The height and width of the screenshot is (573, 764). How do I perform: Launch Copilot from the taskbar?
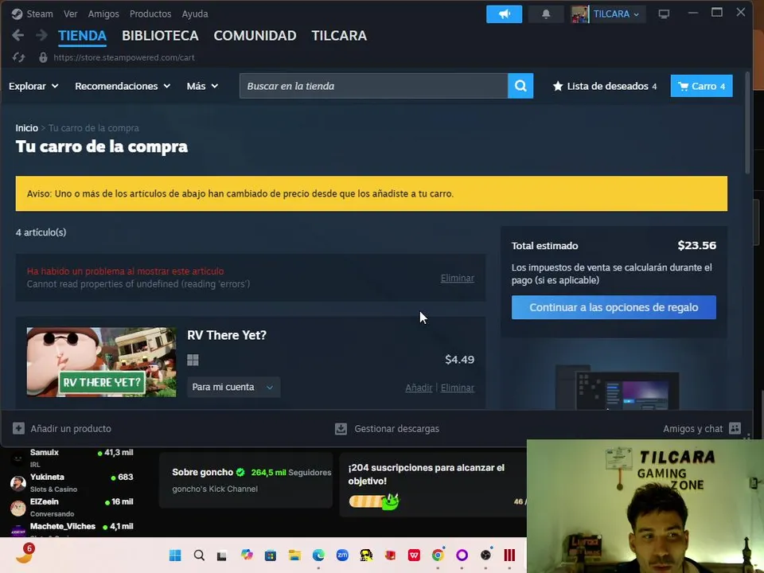(247, 555)
